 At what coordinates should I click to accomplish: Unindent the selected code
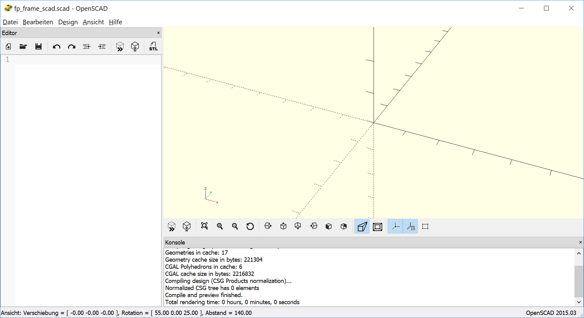(x=86, y=46)
